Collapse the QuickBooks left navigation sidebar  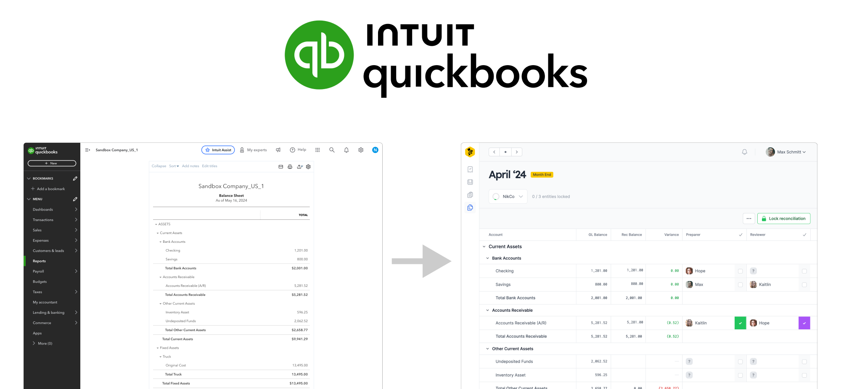point(87,150)
